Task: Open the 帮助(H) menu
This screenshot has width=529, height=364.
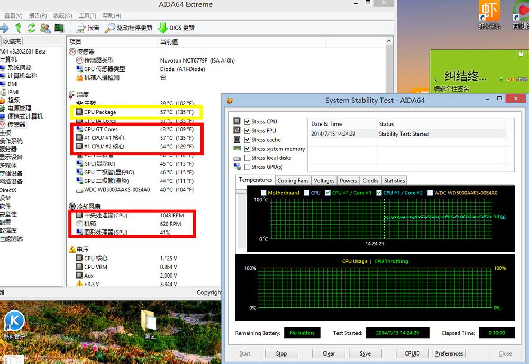Action: (112, 15)
